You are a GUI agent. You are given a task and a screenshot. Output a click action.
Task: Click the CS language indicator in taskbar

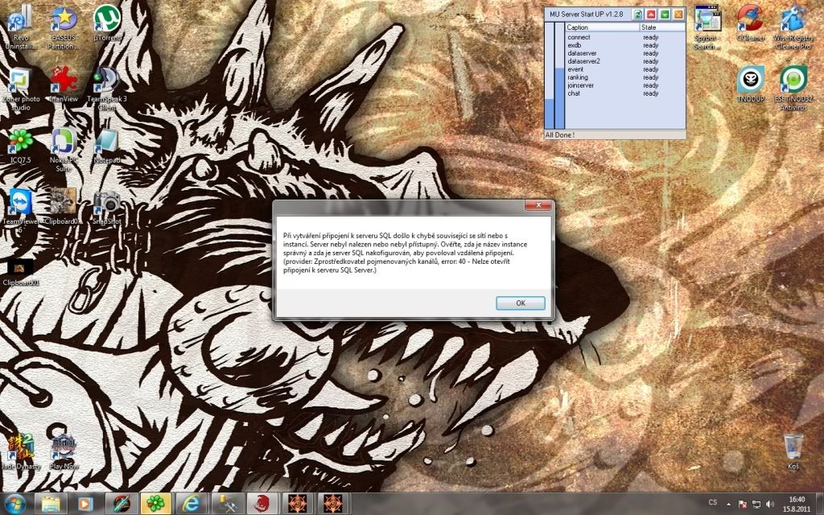coord(712,503)
